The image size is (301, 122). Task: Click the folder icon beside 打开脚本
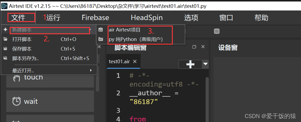click(x=5, y=39)
